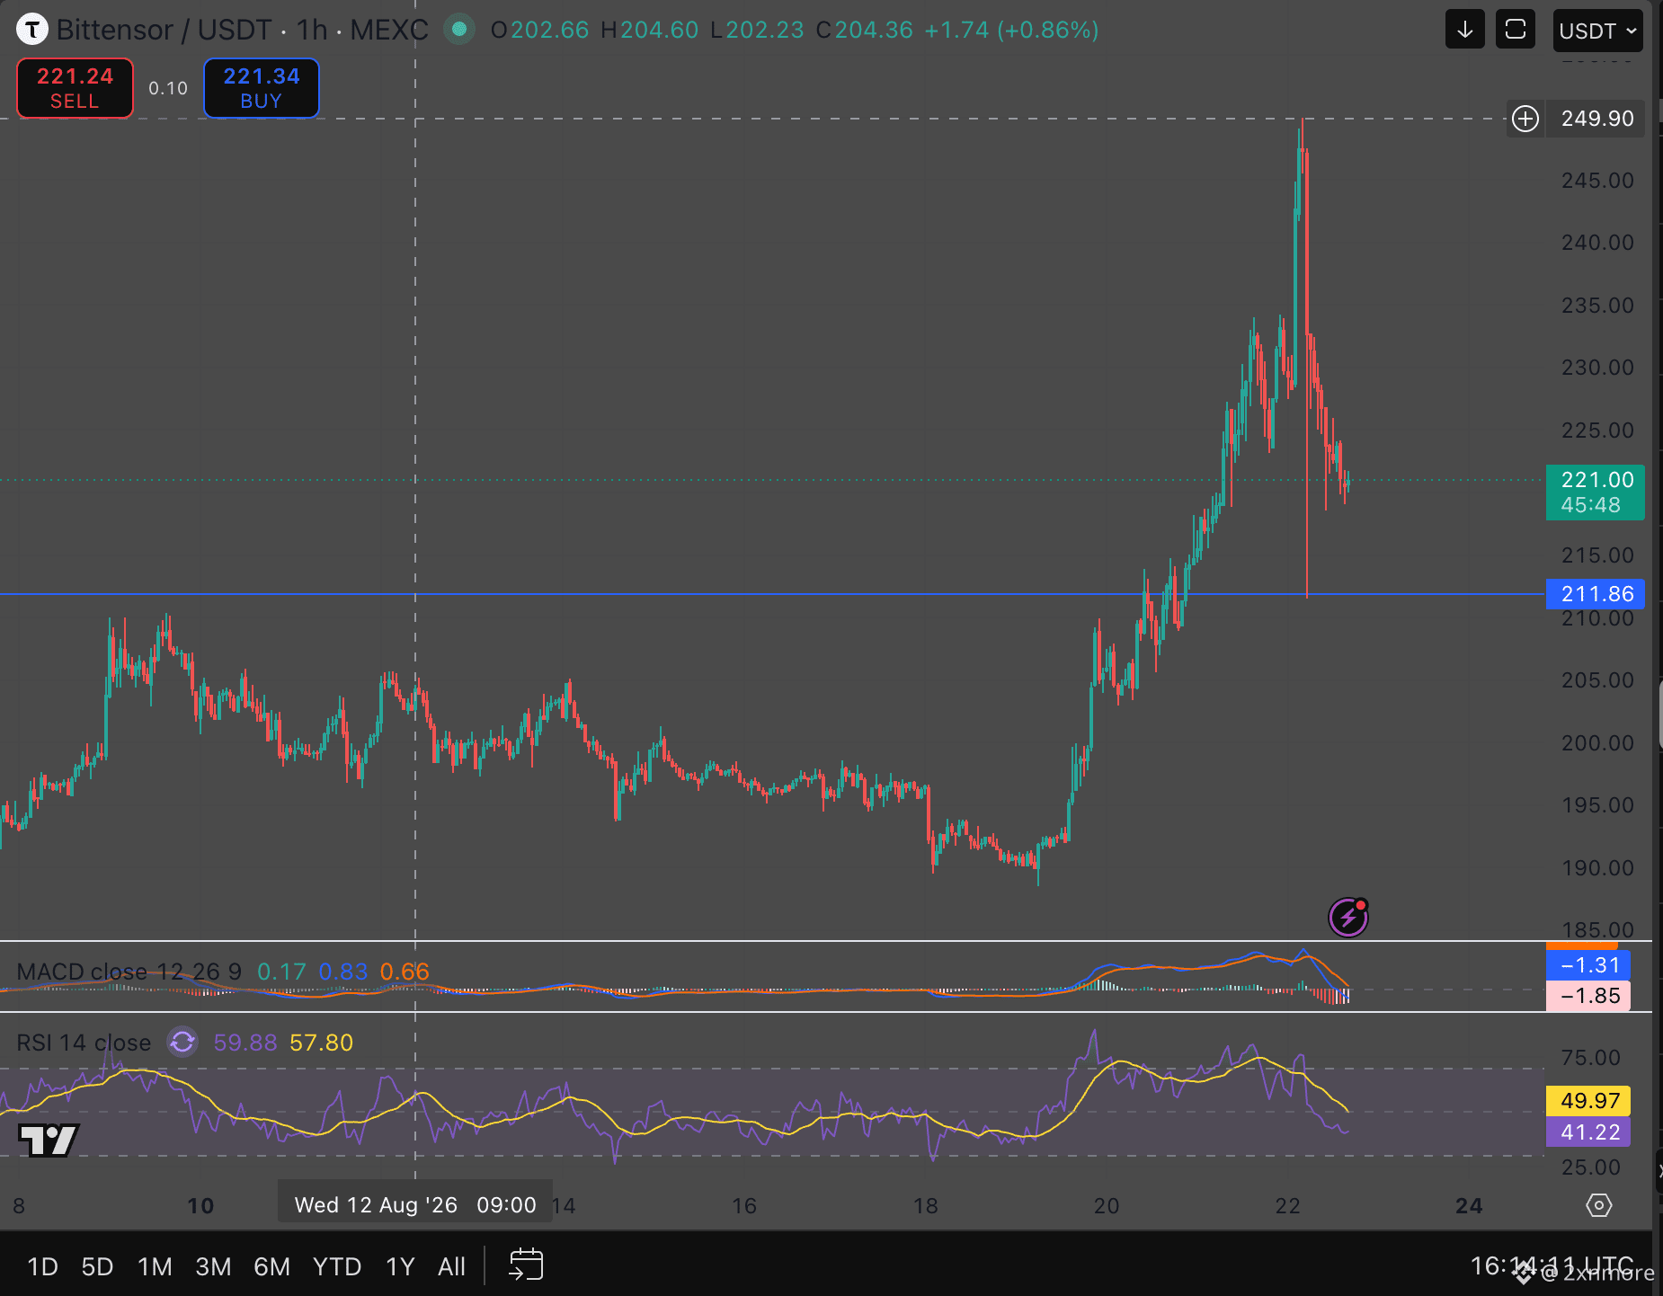Select the 1Y time range

coord(400,1266)
